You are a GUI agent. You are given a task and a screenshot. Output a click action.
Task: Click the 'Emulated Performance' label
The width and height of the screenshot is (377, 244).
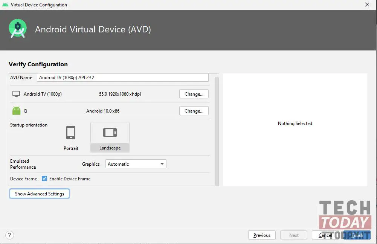23,164
